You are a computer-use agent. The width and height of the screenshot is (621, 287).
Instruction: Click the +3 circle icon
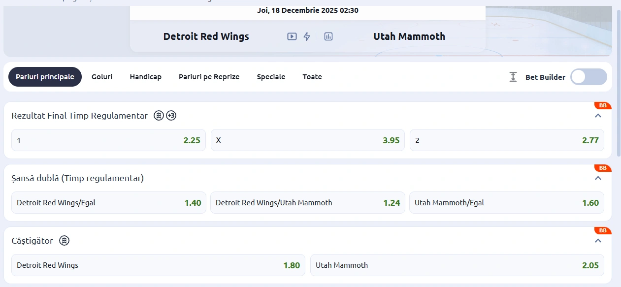(171, 116)
